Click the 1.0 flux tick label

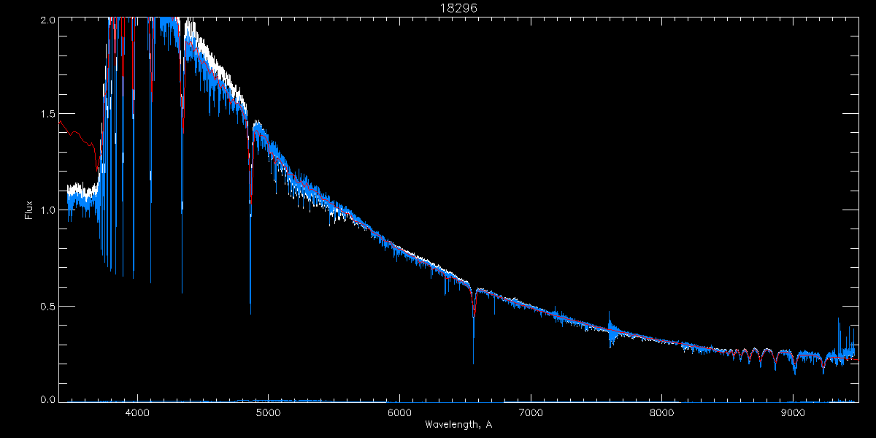47,210
